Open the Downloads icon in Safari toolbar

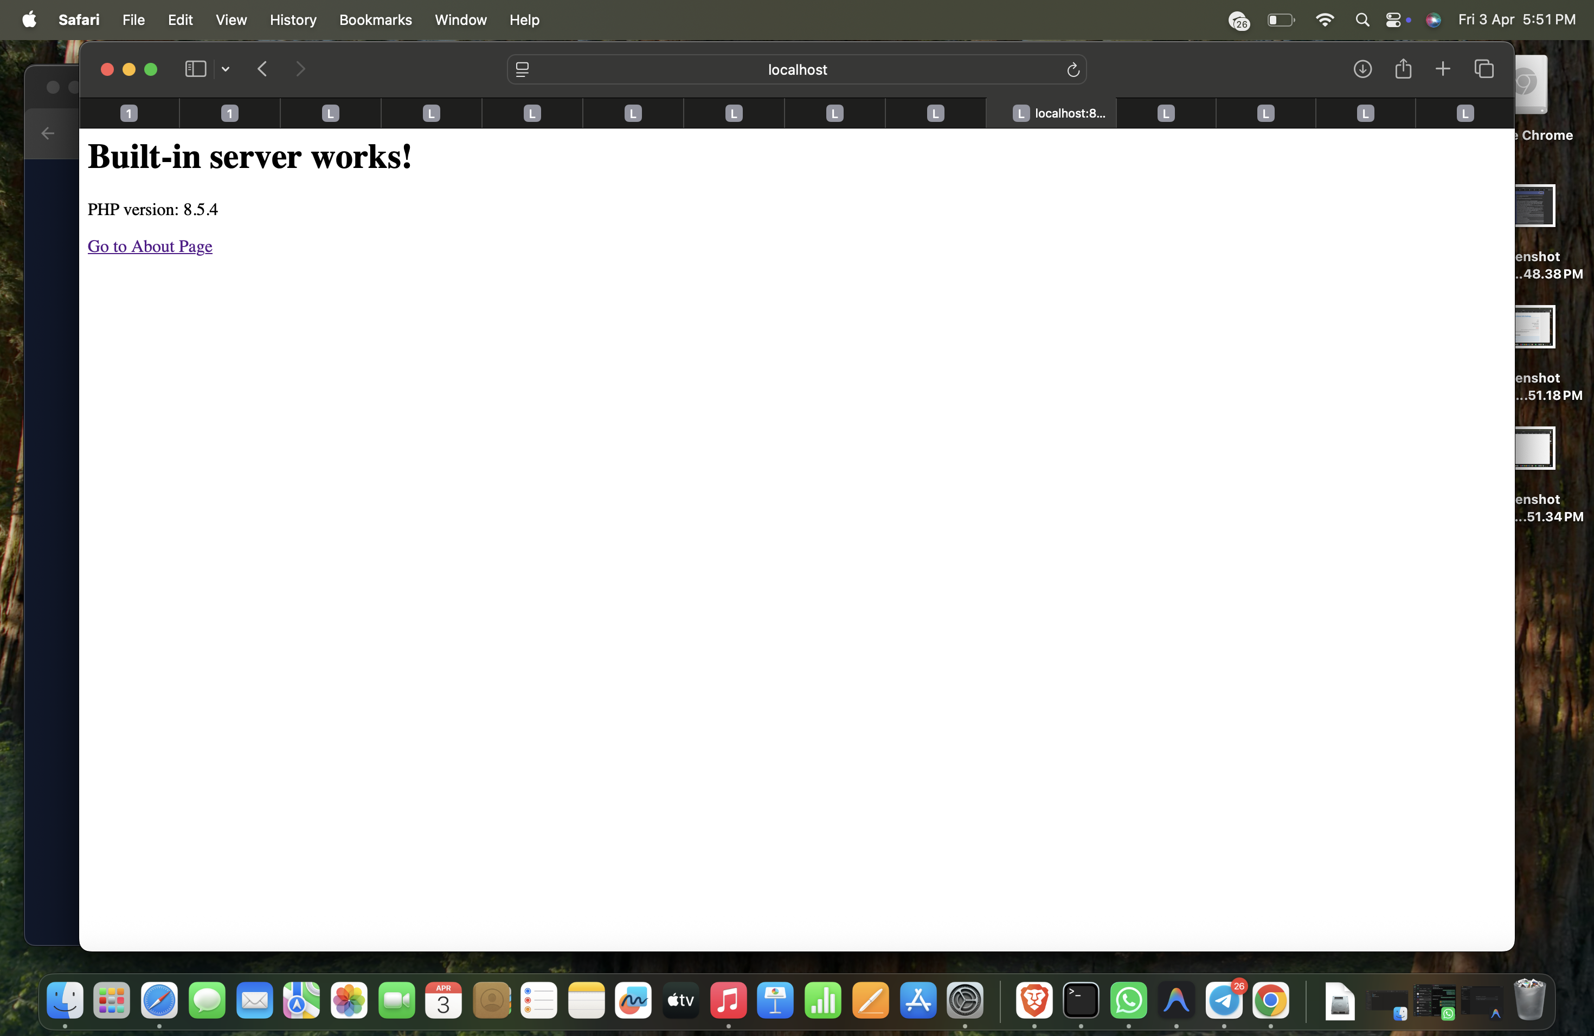click(1363, 69)
